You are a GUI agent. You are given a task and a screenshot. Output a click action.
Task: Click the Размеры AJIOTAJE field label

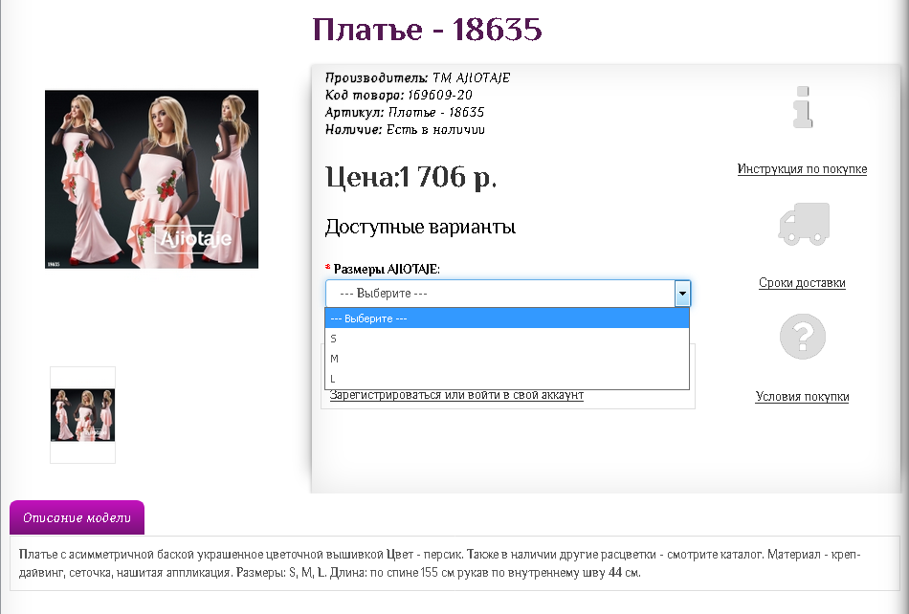click(387, 270)
